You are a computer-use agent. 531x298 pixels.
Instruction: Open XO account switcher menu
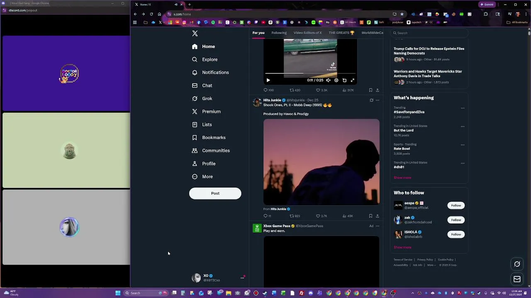(218, 278)
